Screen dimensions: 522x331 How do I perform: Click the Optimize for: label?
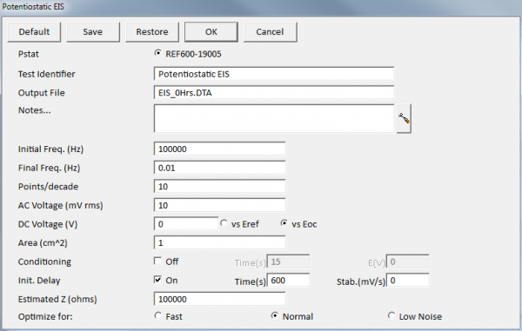point(45,316)
